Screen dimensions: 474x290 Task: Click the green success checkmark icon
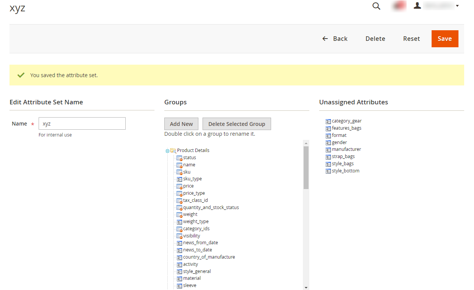pyautogui.click(x=21, y=75)
